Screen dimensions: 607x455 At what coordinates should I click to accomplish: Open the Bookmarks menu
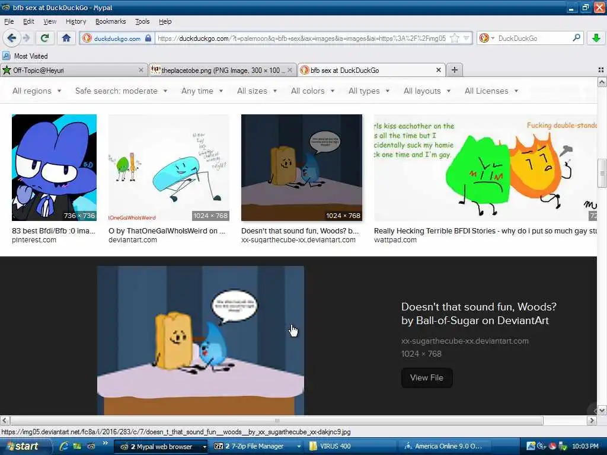pos(111,21)
